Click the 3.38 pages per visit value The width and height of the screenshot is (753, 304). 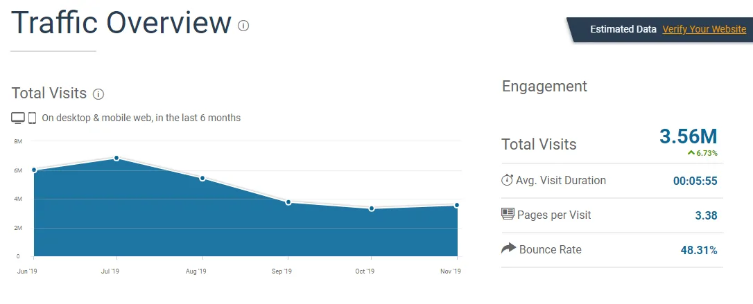[x=706, y=215]
